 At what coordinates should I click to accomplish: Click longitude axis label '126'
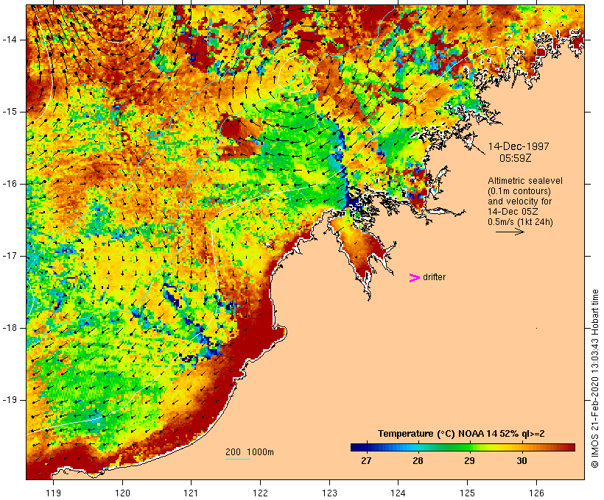point(536,493)
